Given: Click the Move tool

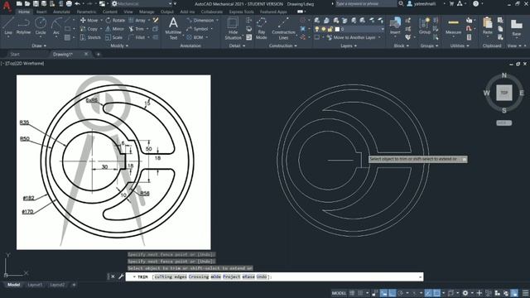Looking at the screenshot, I should click(89, 20).
